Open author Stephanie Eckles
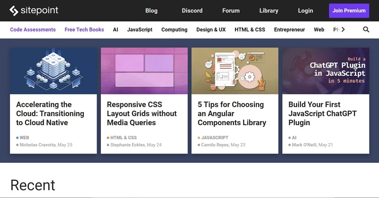Image resolution: width=379 pixels, height=198 pixels. [x=127, y=145]
